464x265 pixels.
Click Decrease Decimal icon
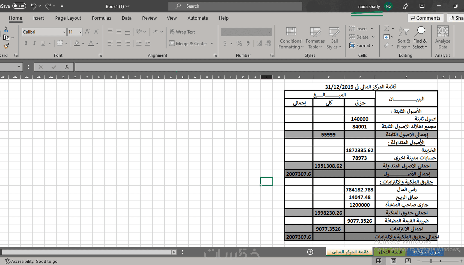click(x=269, y=43)
